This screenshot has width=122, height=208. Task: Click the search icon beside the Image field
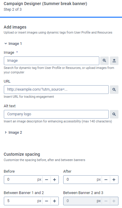tap(104, 61)
